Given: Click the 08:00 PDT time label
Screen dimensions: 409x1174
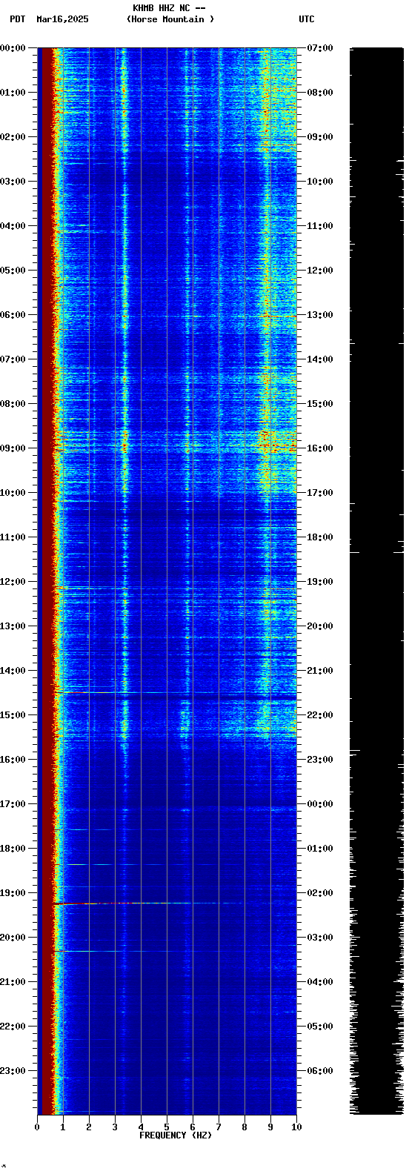Looking at the screenshot, I should coord(13,404).
